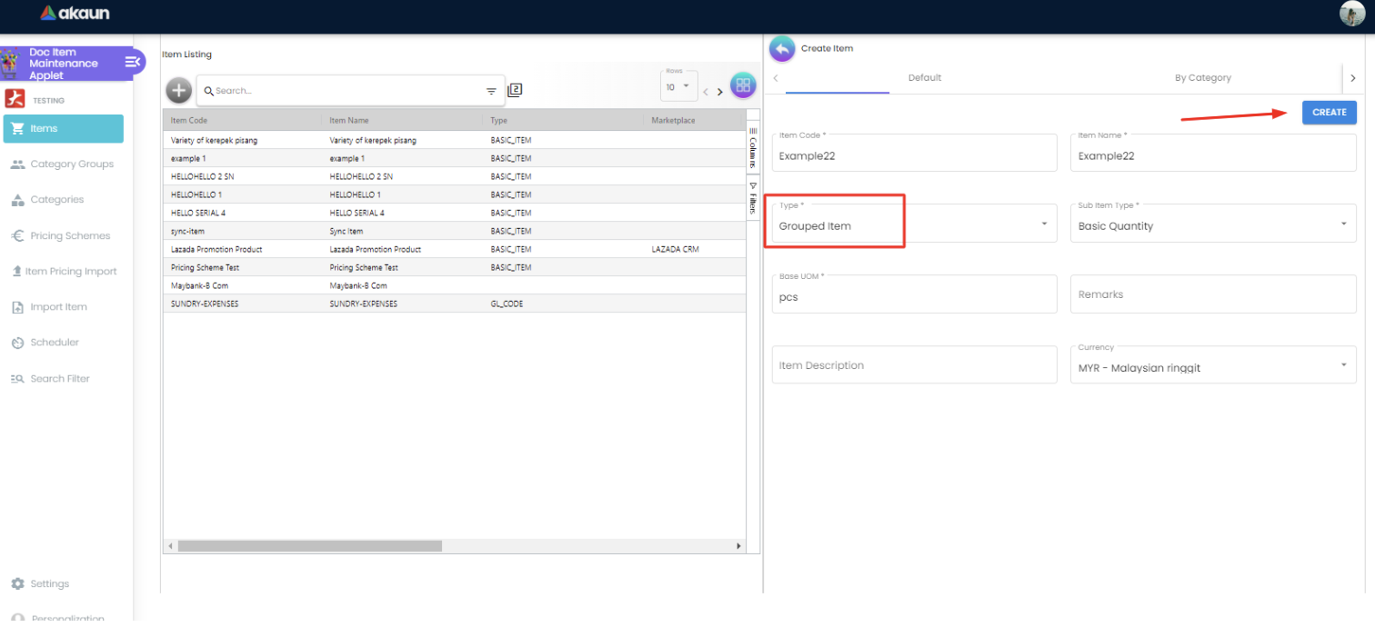Click the multi-select pages icon beside search
This screenshot has height=627, width=1375.
[515, 90]
